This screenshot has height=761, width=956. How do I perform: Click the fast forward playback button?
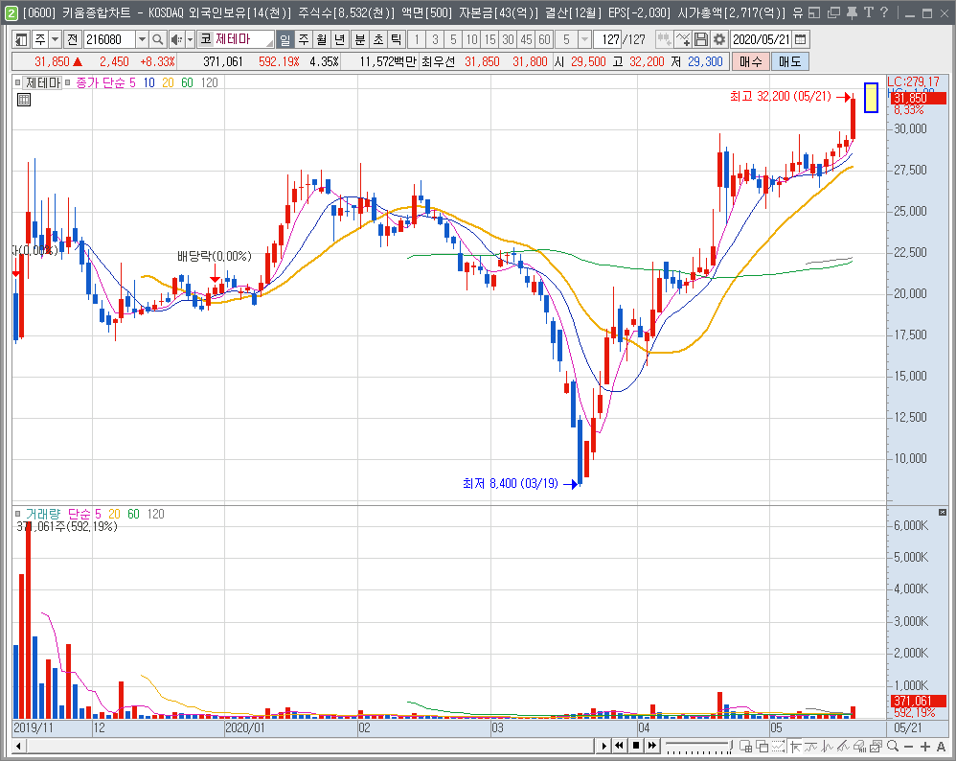coord(652,746)
